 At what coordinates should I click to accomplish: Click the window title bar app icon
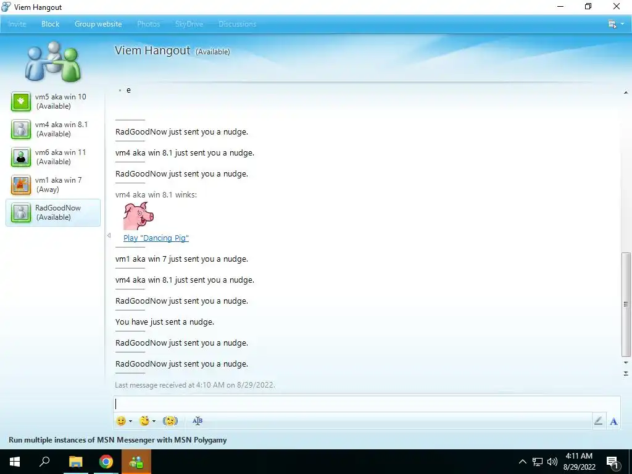6,6
